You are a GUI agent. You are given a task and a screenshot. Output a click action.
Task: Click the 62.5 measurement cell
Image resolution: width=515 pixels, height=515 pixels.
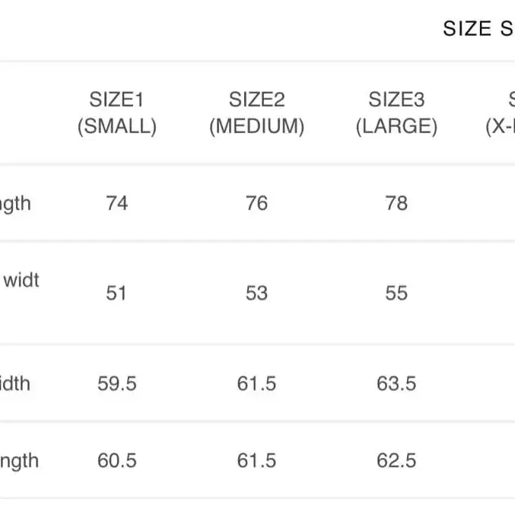(x=396, y=460)
